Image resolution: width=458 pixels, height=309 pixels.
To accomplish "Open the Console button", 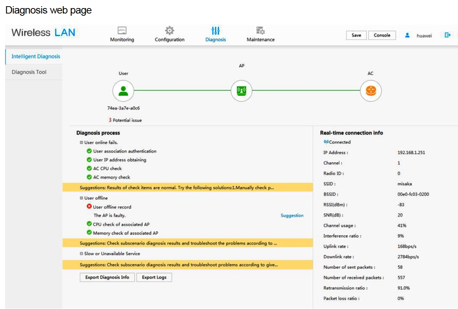I will coord(382,35).
